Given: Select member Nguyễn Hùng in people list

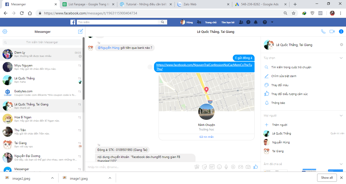Looking at the screenshot, I should click(x=281, y=142).
